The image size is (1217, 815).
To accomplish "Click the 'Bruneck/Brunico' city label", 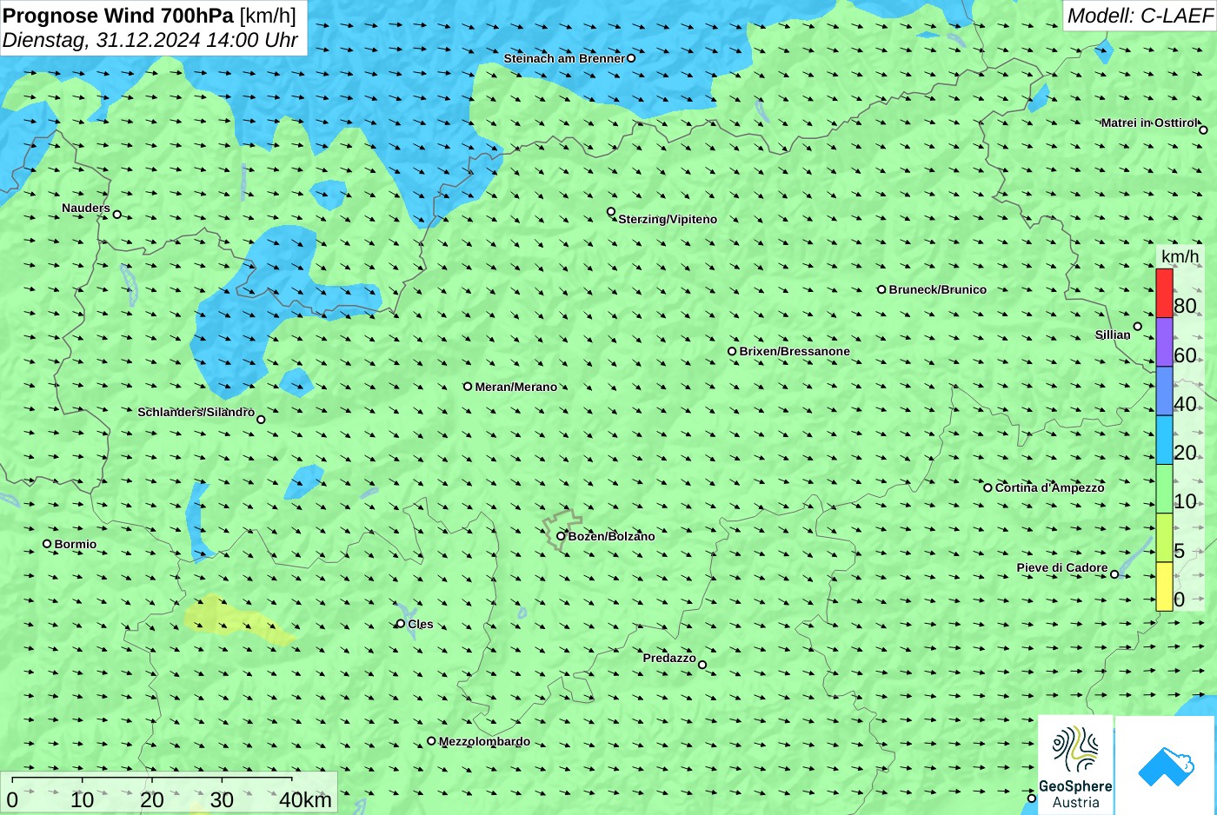I will click(938, 289).
